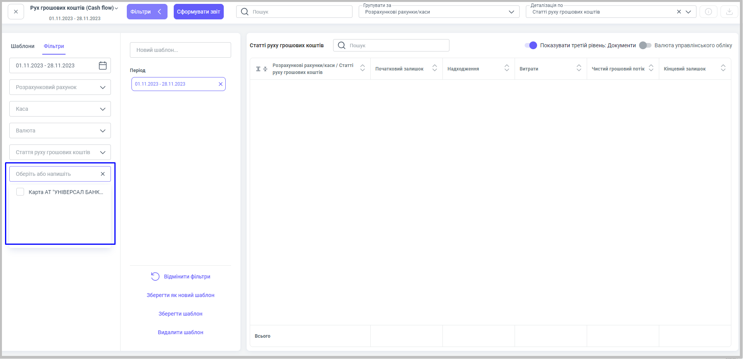Expand Розрахунковий рахунок dropdown
This screenshot has height=359, width=743.
[x=60, y=87]
